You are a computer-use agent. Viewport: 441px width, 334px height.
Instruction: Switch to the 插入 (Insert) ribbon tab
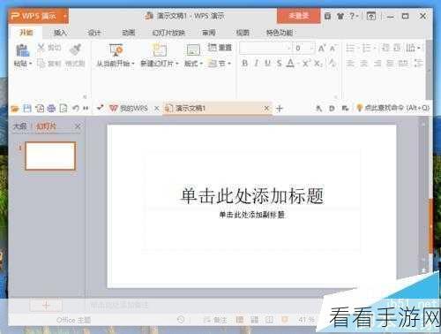tap(60, 33)
